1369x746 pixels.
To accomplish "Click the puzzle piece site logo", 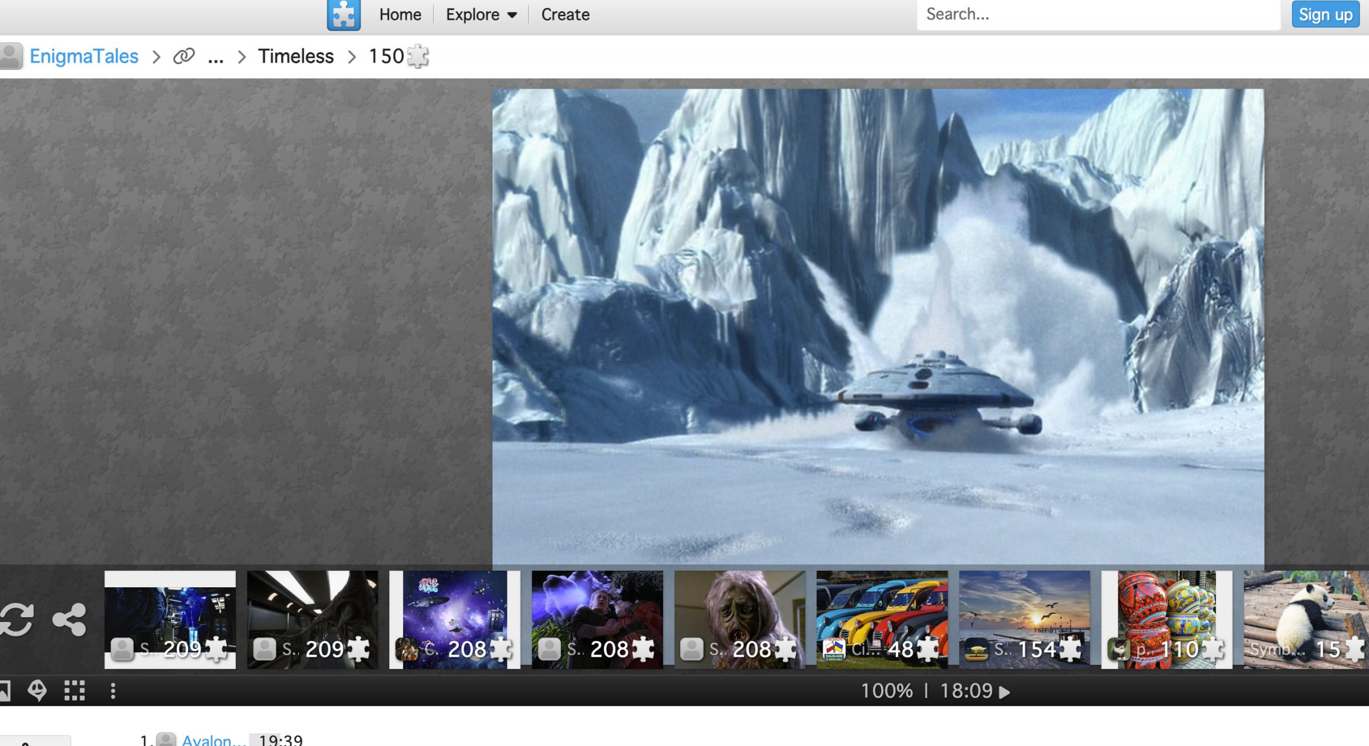I will [344, 15].
